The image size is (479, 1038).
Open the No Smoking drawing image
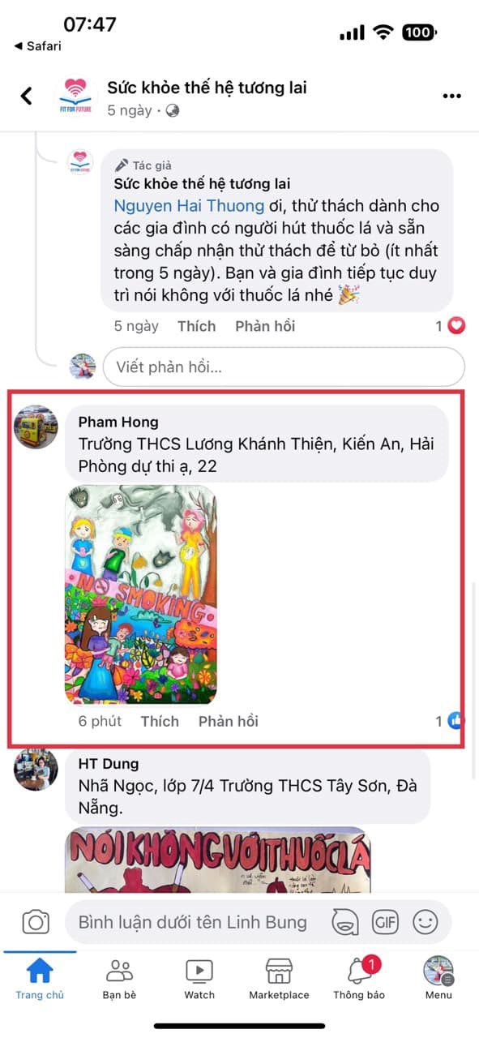pyautogui.click(x=141, y=594)
